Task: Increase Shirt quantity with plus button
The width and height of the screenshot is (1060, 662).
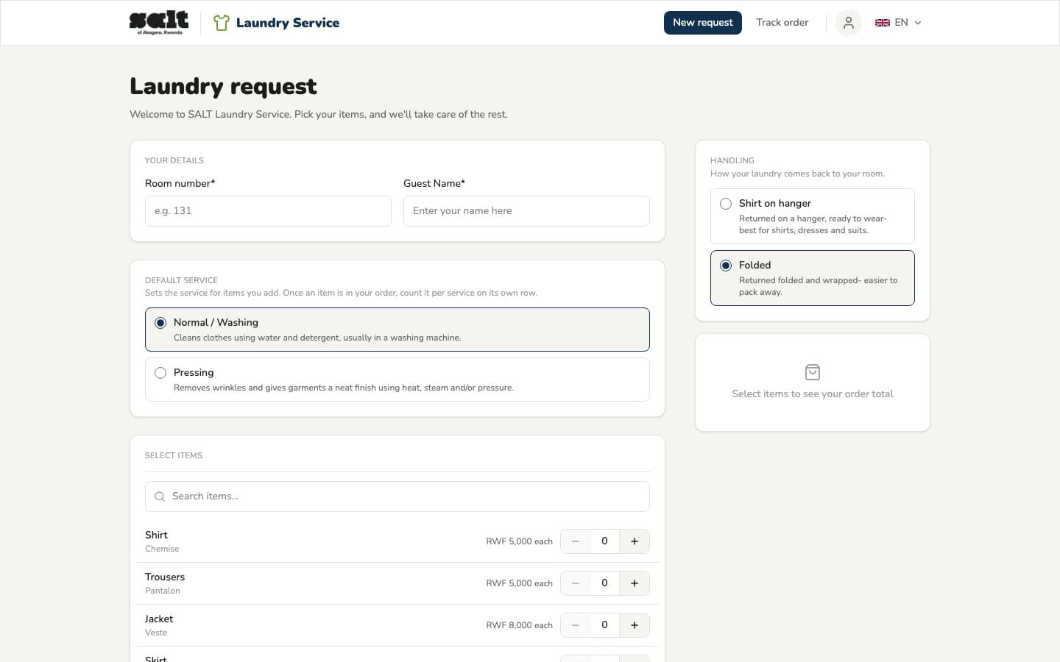Action: click(634, 541)
